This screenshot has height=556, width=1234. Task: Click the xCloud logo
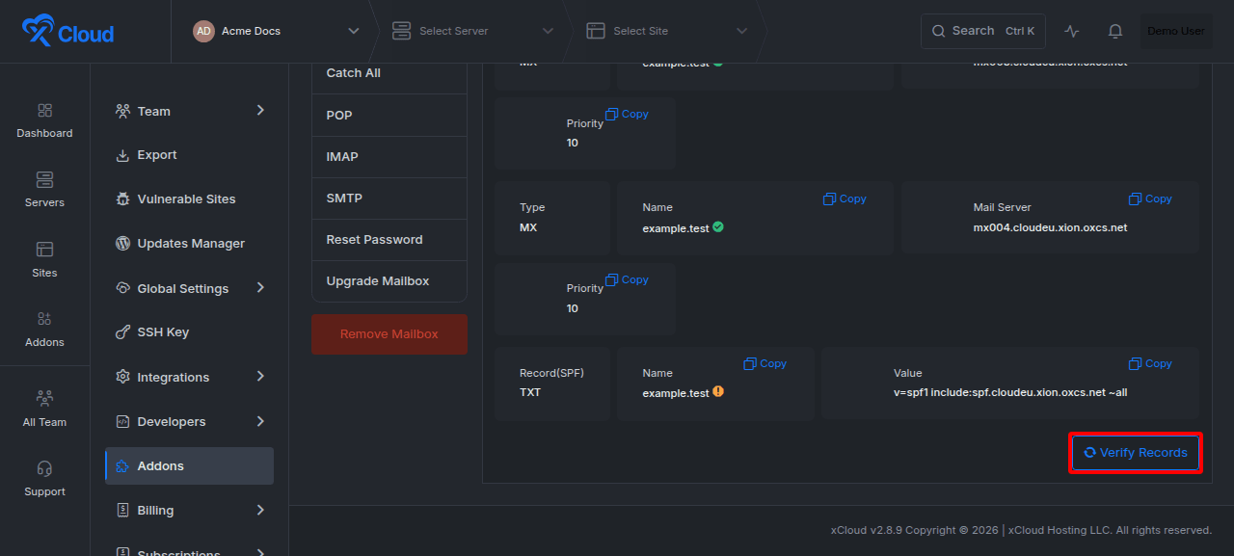click(67, 32)
